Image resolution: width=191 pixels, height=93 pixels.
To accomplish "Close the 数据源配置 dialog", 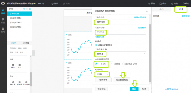I will coord(147,11).
